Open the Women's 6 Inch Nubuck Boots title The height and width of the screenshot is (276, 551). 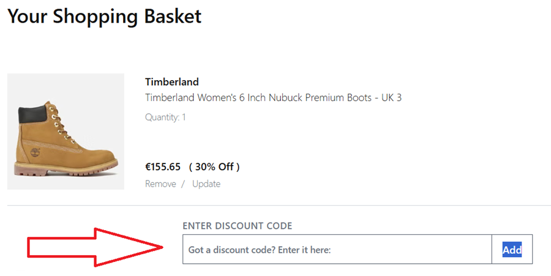[x=257, y=98]
